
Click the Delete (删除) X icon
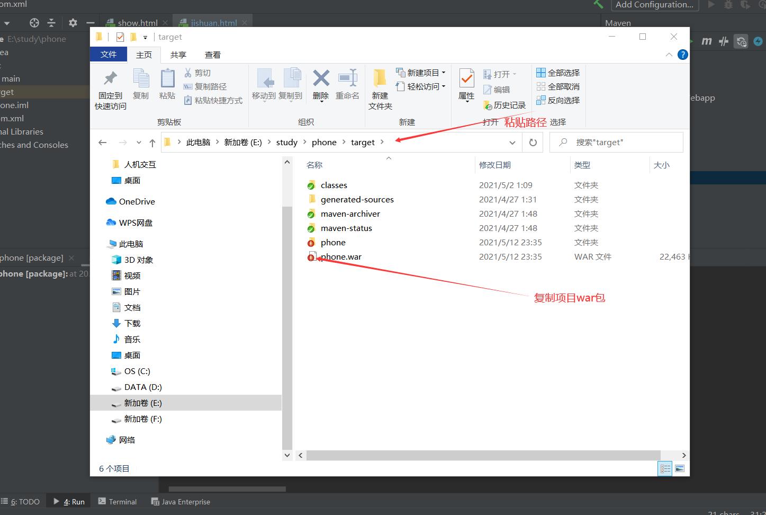[x=321, y=78]
